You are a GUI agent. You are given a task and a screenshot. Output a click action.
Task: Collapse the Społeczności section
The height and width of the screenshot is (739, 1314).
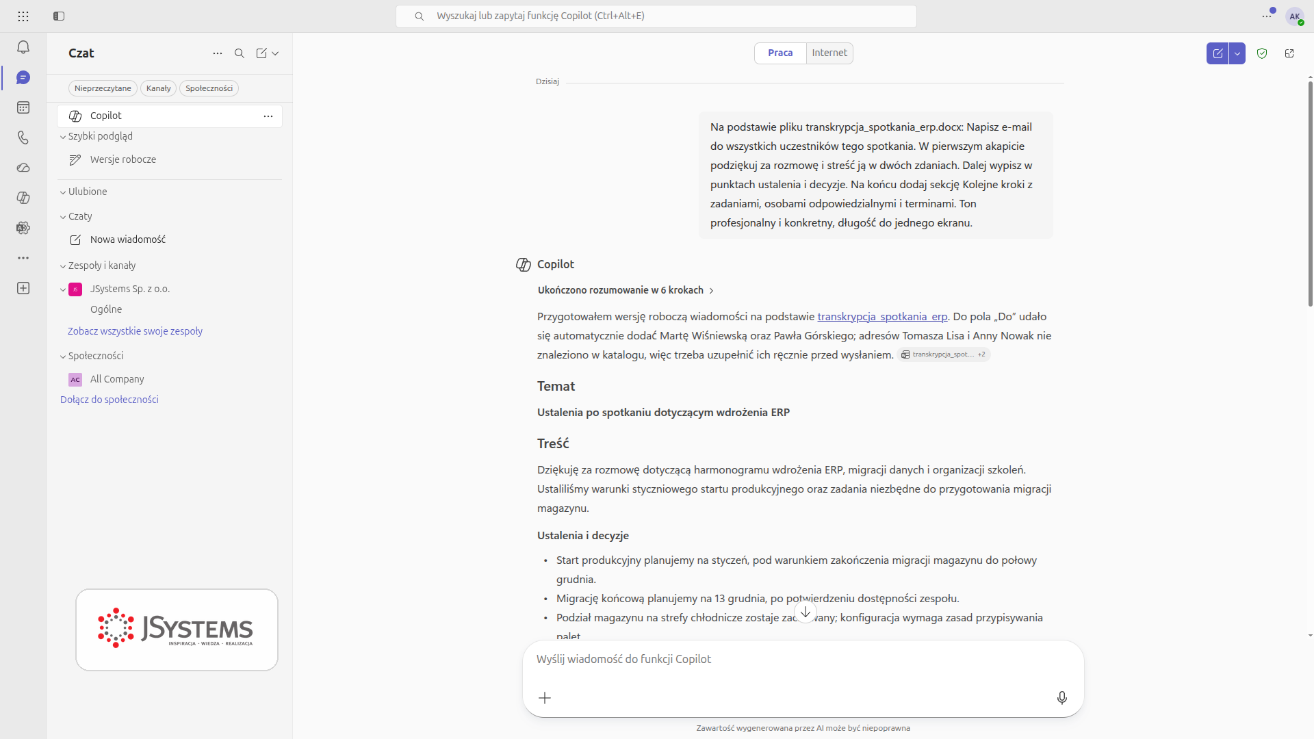click(x=63, y=356)
